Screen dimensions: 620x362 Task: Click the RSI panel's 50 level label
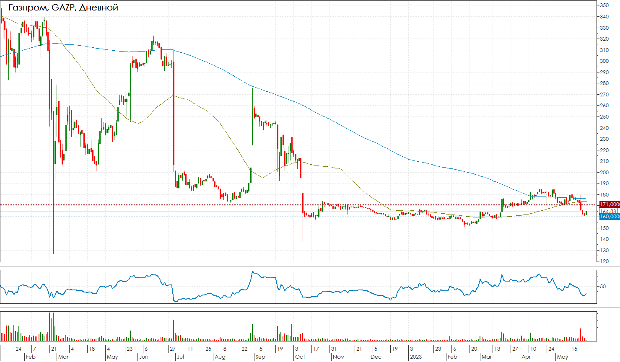[x=603, y=287]
